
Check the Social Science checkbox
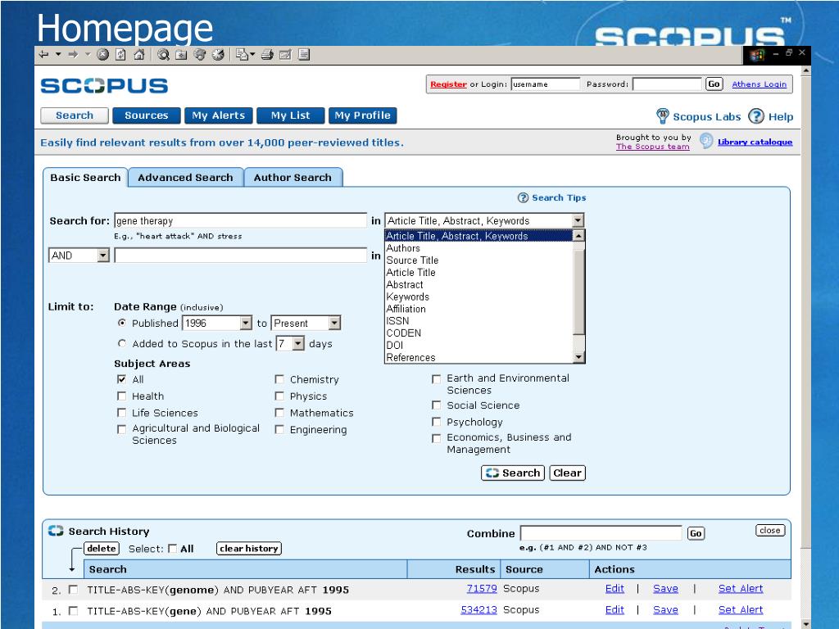pyautogui.click(x=436, y=405)
